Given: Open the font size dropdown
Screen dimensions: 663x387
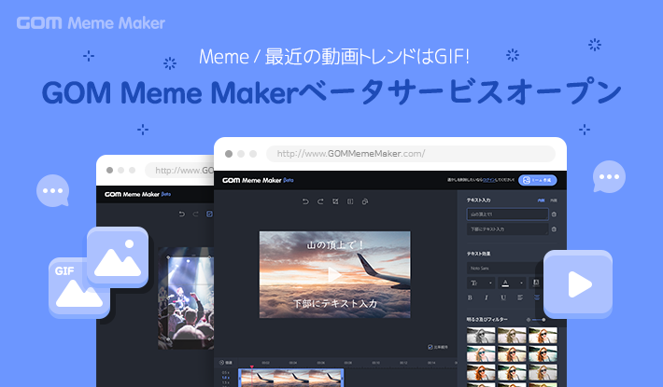Looking at the screenshot, I should 478,283.
